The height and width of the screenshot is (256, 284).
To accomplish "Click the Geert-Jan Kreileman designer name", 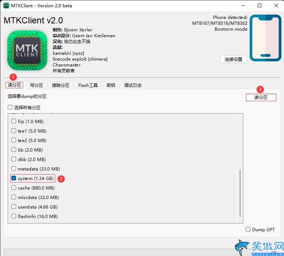I will click(94, 36).
